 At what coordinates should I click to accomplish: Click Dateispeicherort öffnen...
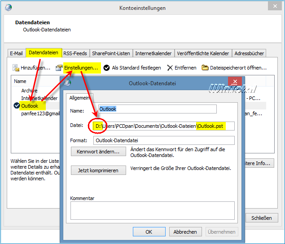238,68
